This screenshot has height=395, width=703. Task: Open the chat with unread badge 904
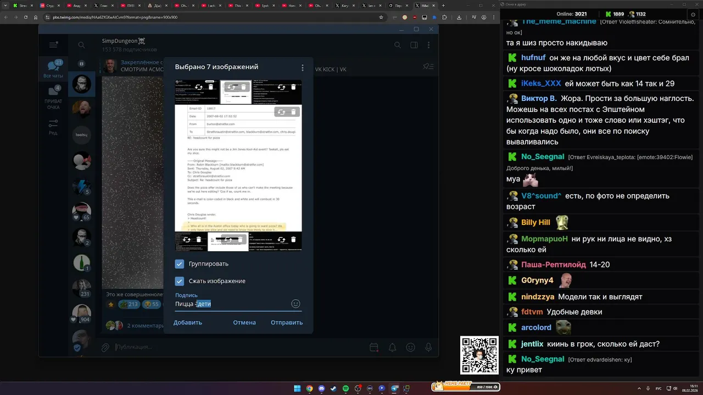click(82, 314)
